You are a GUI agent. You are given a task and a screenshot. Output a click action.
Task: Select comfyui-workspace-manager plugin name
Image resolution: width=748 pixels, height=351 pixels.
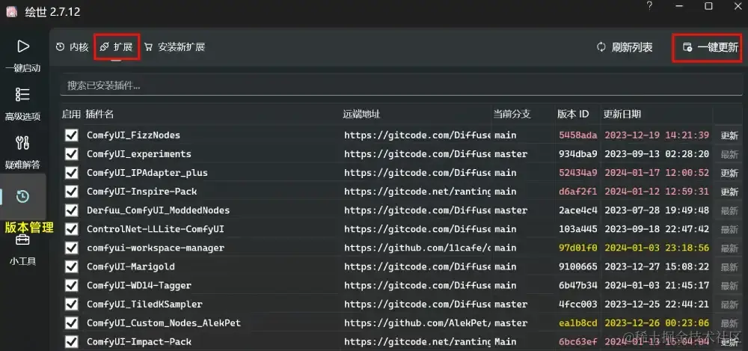[156, 248]
